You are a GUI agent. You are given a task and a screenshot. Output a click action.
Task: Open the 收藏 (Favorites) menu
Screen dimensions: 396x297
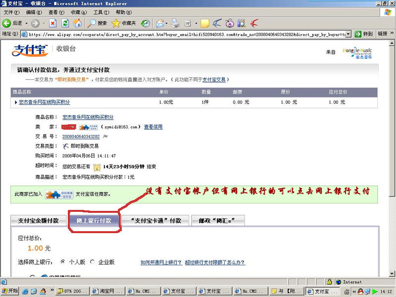[x=79, y=12]
